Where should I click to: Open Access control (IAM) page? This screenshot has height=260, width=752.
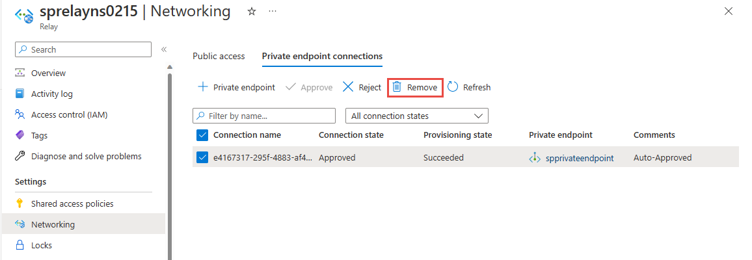coord(69,114)
